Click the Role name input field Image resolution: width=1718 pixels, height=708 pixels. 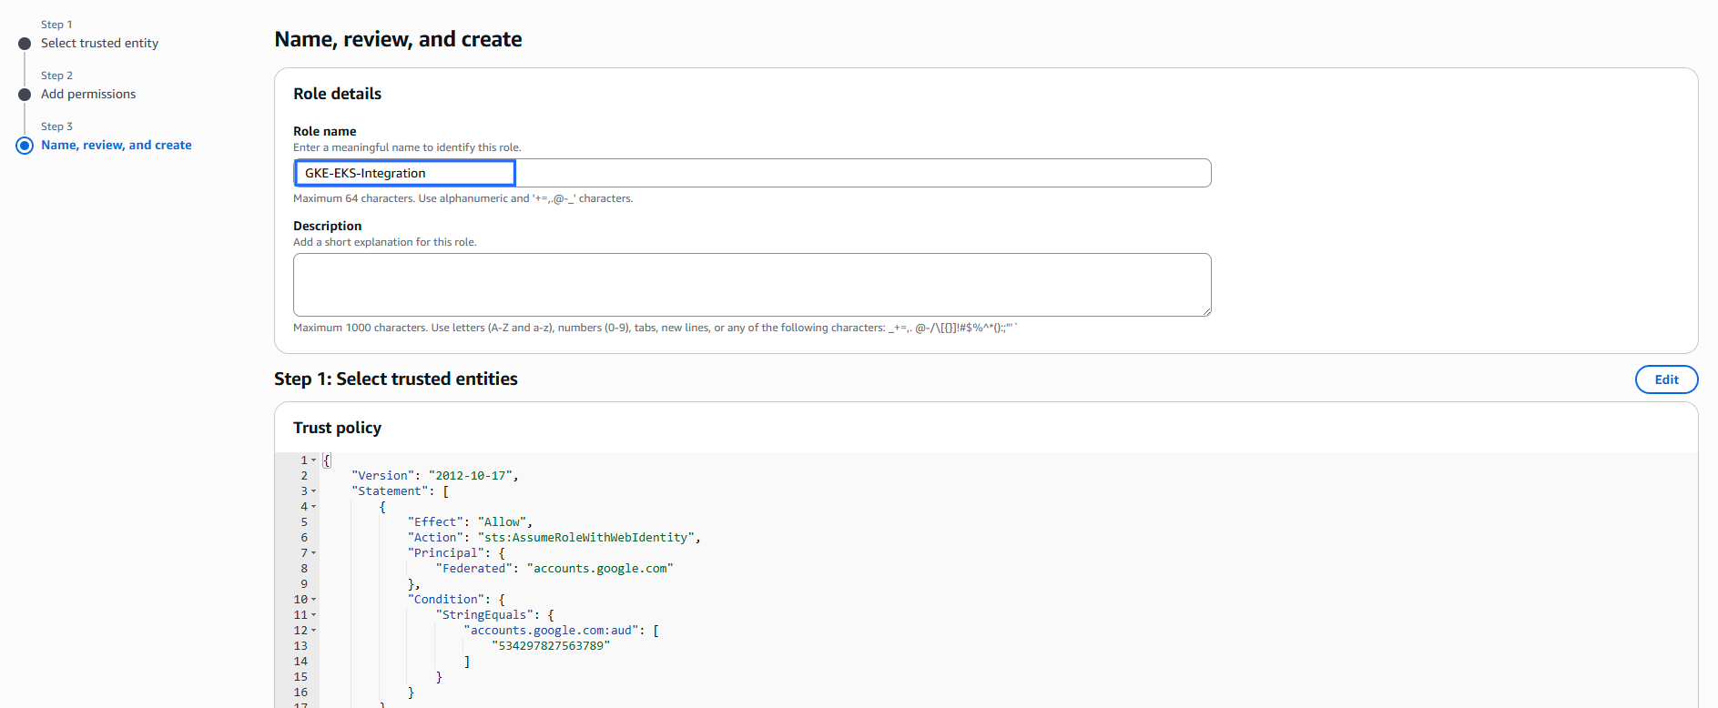(x=752, y=173)
